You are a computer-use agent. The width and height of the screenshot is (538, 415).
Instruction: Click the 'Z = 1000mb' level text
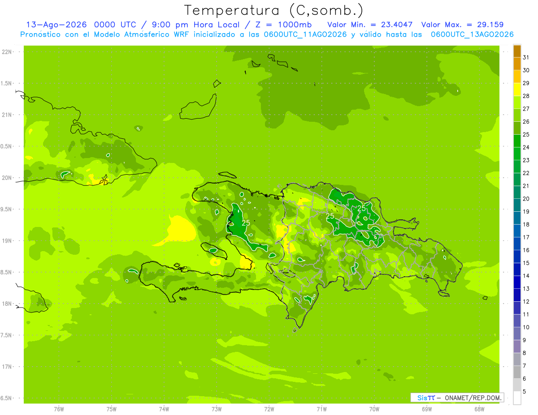[x=282, y=25]
